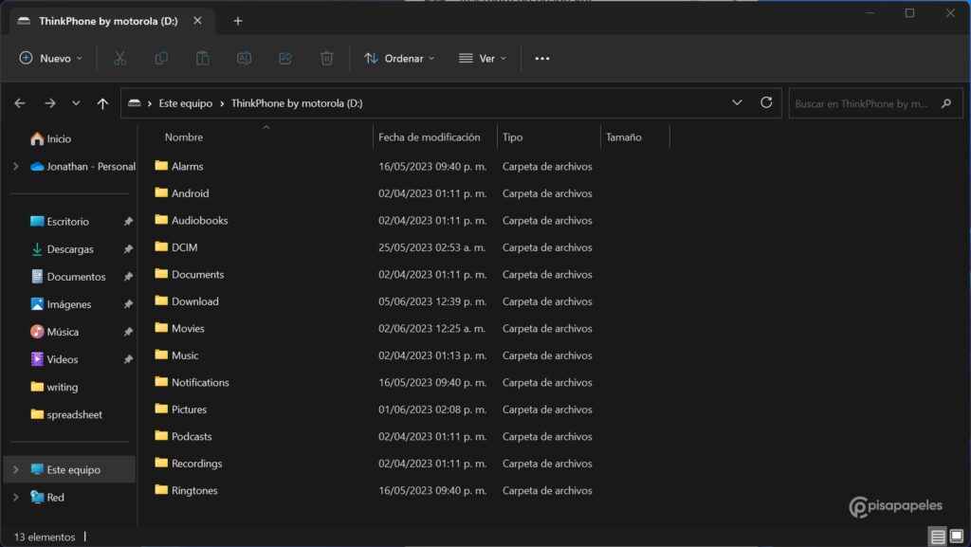Click the Copy icon in toolbar
Image resolution: width=971 pixels, height=547 pixels.
pos(161,59)
